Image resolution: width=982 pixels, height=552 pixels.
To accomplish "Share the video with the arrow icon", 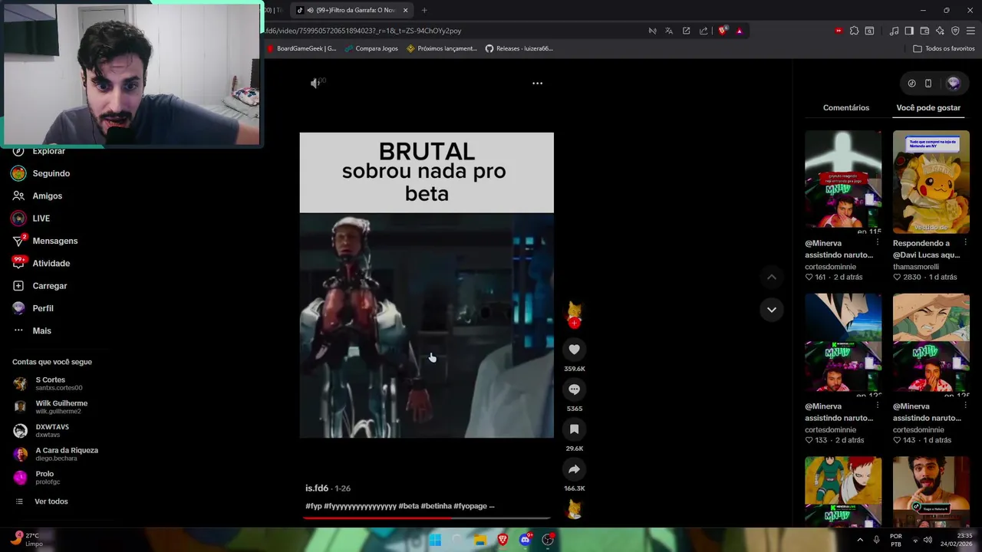I will (x=574, y=469).
